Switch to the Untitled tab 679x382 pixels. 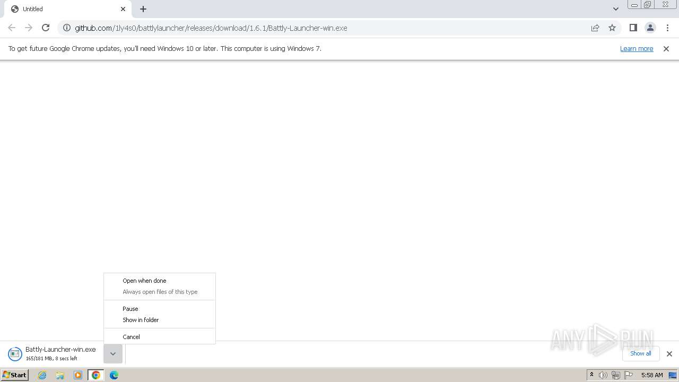tap(67, 9)
